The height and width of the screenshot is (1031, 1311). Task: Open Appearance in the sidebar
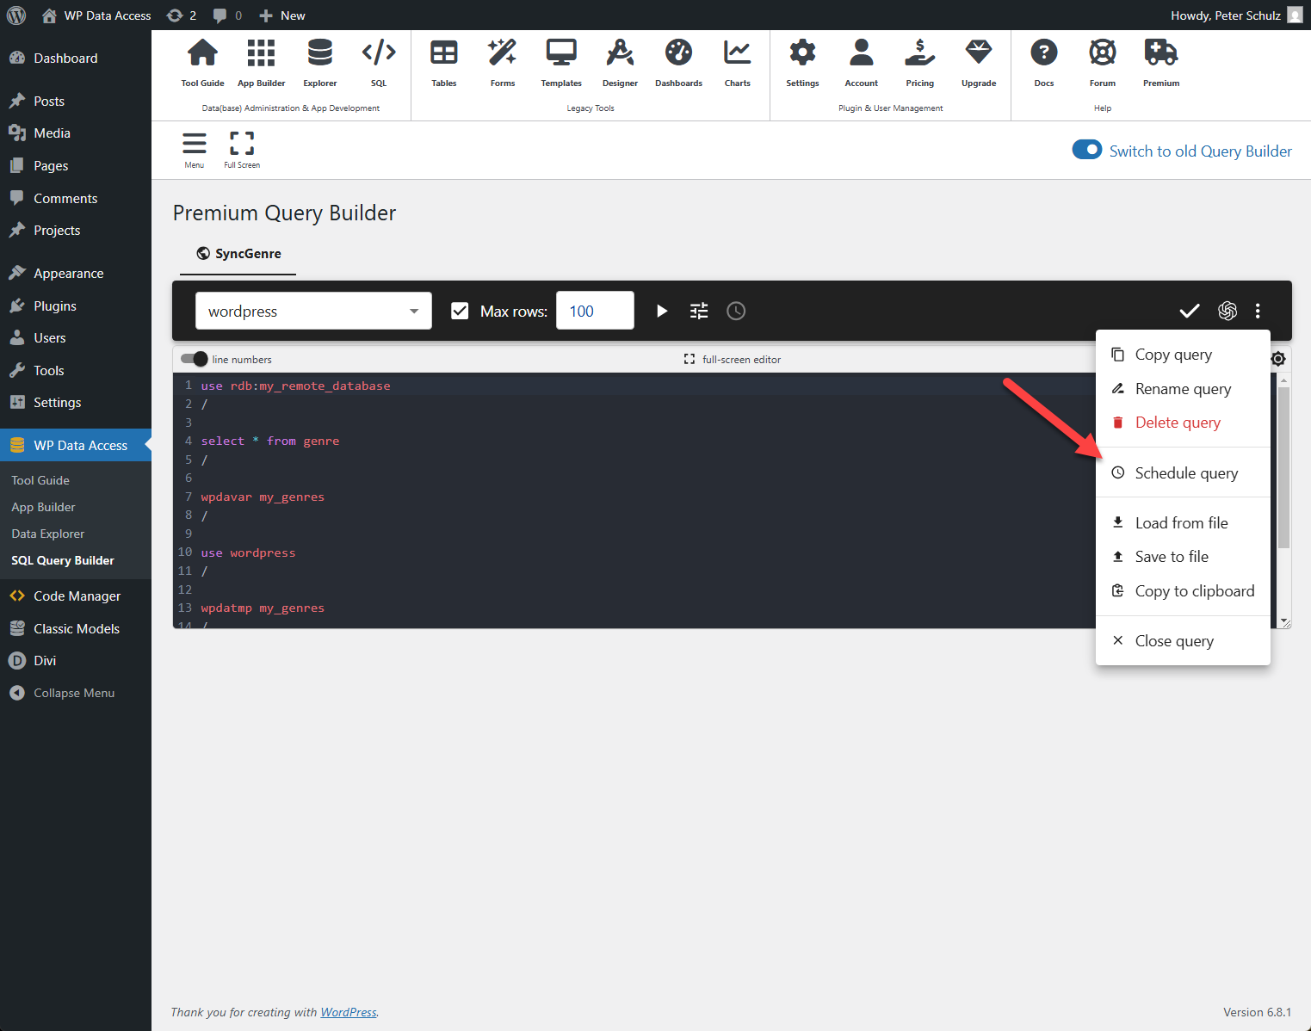tap(76, 274)
